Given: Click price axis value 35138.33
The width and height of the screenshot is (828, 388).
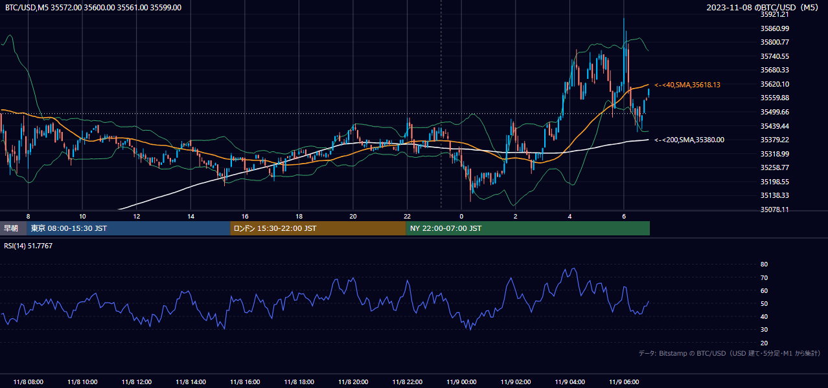Looking at the screenshot, I should 774,195.
